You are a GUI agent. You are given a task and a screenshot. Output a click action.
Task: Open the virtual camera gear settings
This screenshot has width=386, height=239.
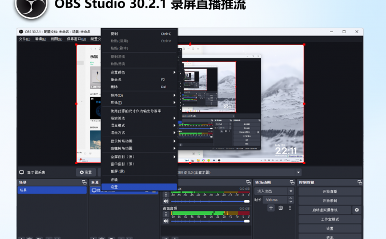point(357,210)
